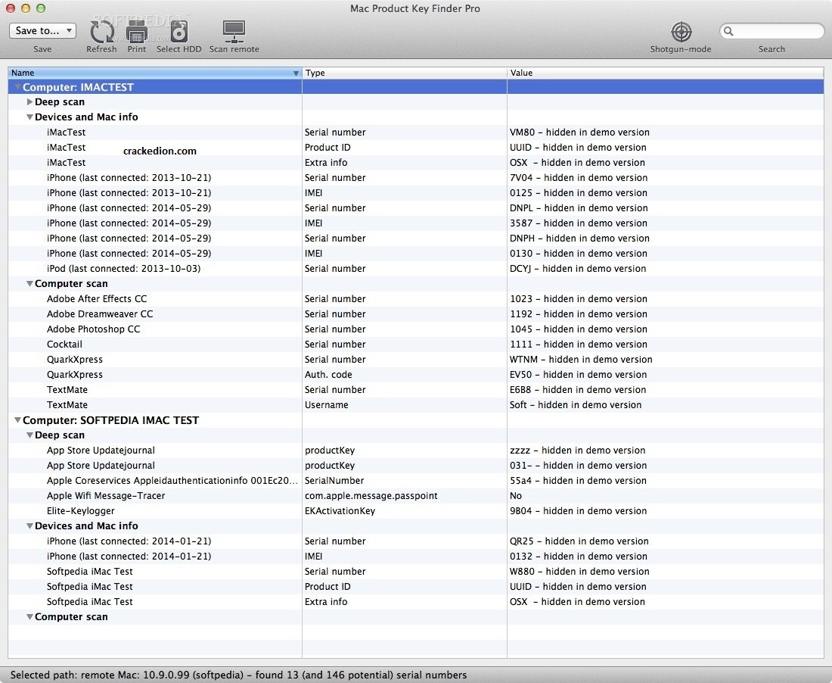Click the Refresh toolbar icon
832x683 pixels.
tap(102, 31)
